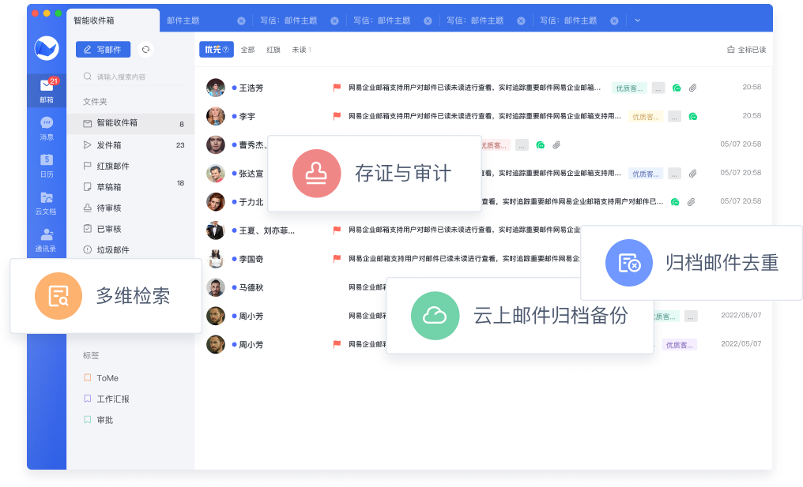Open the 邮箱 mailbox icon in sidebar
803x487 pixels.
(x=47, y=88)
